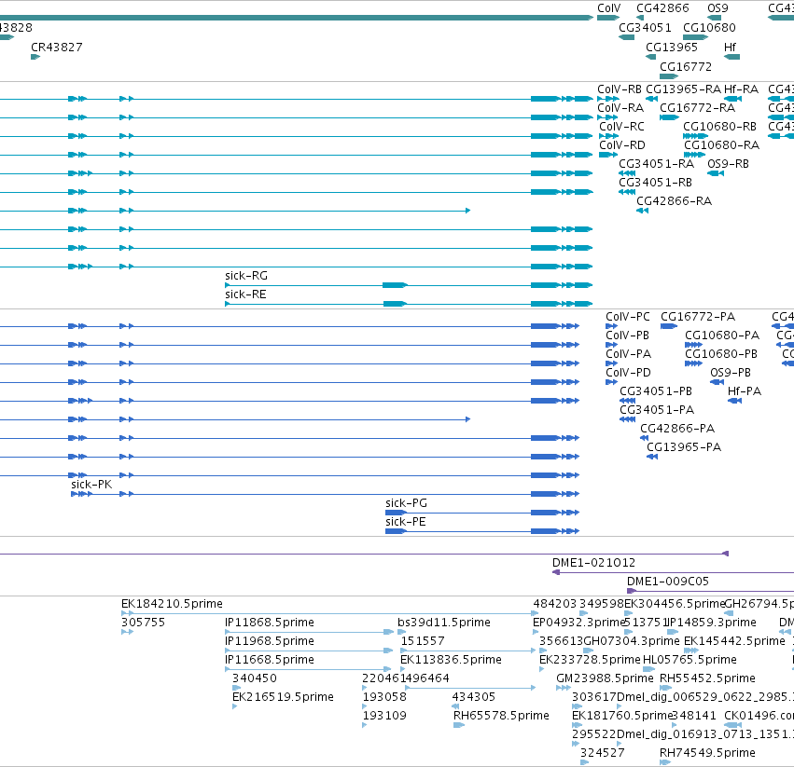Click the CG13965 gene label

tap(672, 47)
